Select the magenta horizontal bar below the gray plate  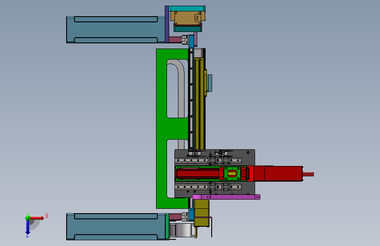point(226,197)
